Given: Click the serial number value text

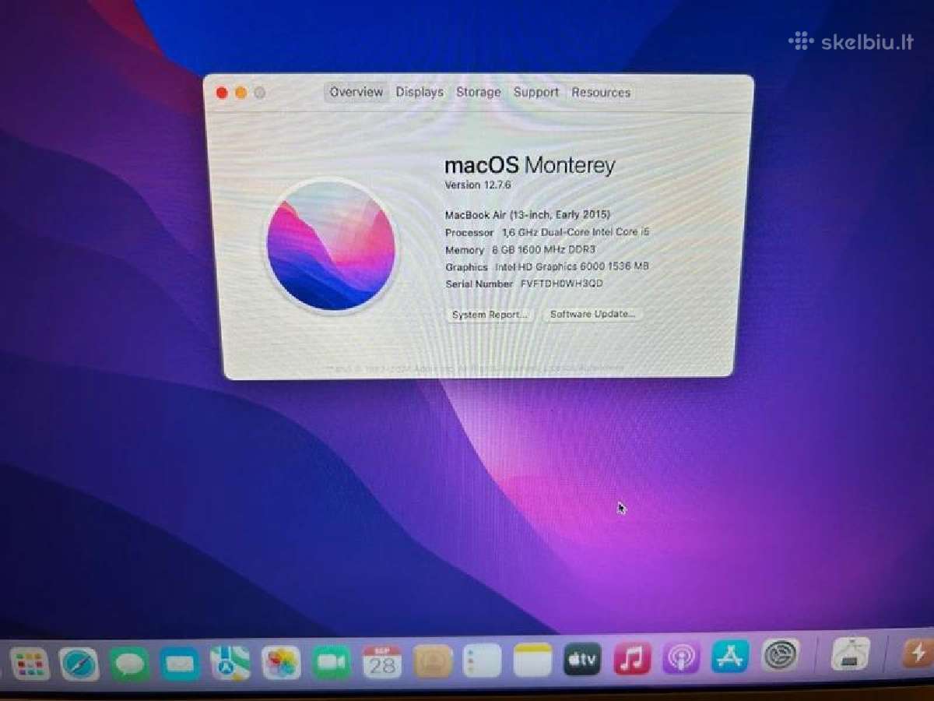Looking at the screenshot, I should 561,284.
